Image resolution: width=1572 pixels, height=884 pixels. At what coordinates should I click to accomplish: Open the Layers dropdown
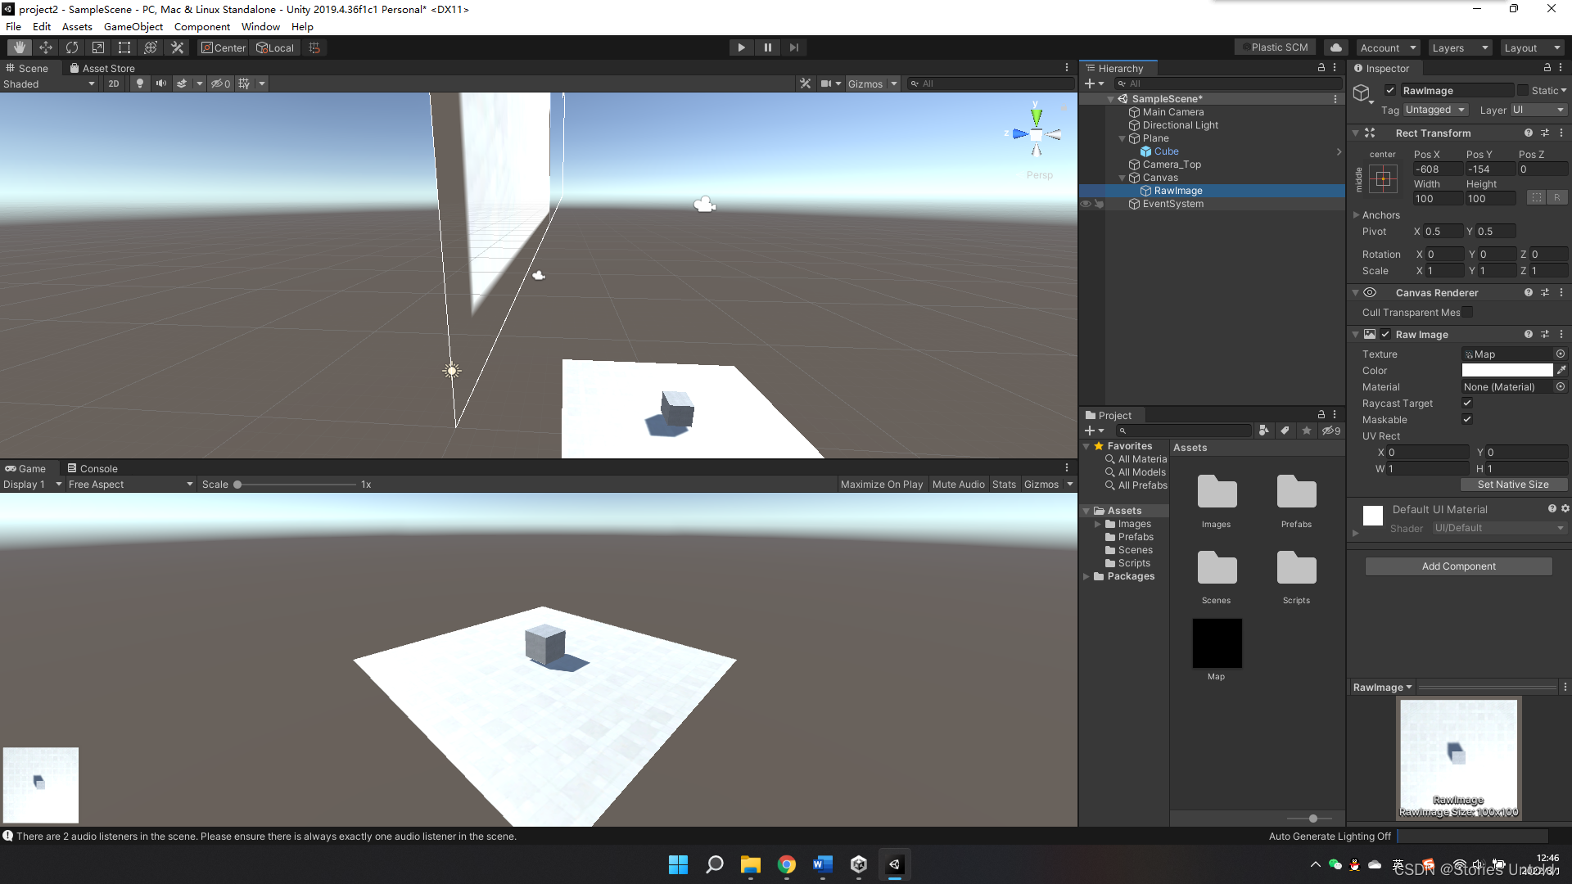1459,47
